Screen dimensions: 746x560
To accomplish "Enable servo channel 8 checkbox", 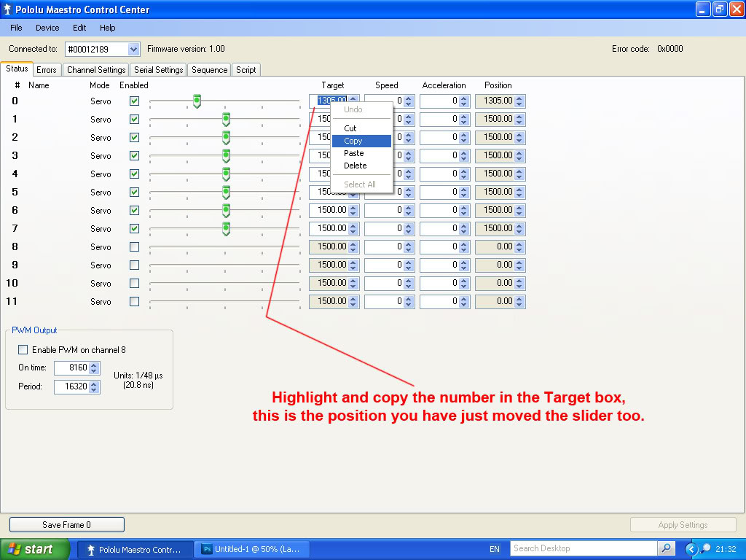I will click(x=135, y=246).
